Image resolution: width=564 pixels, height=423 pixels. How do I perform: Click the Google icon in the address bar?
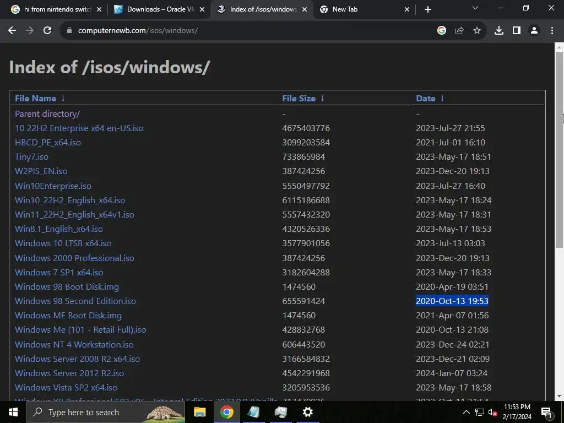442,31
